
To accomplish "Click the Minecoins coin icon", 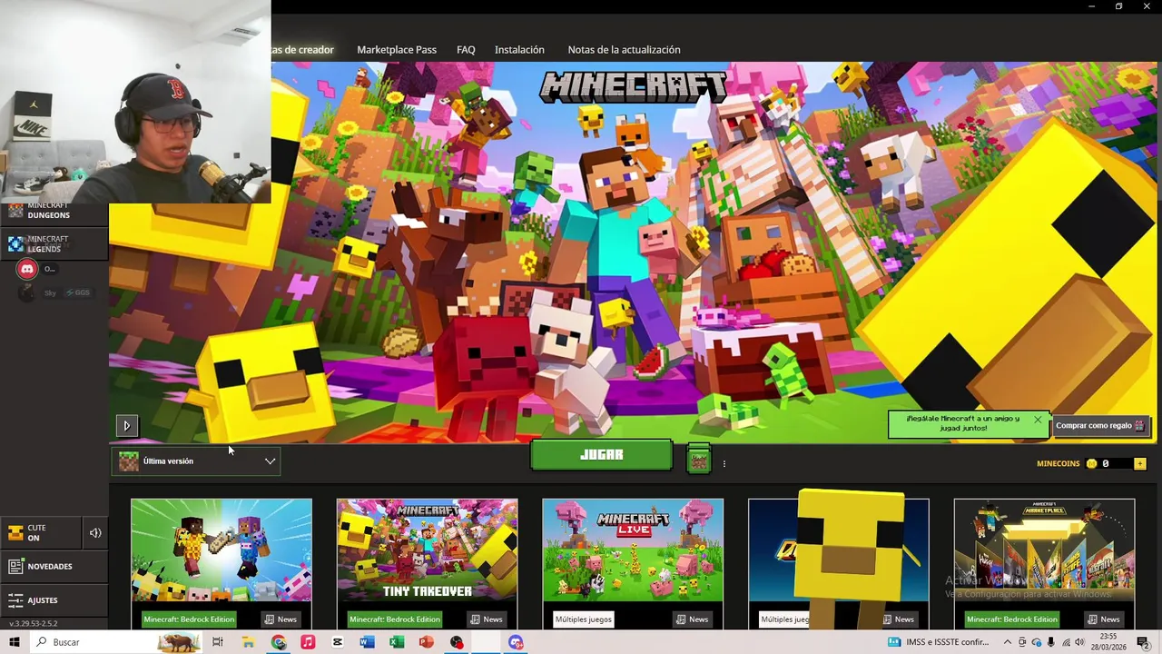I will 1091,463.
